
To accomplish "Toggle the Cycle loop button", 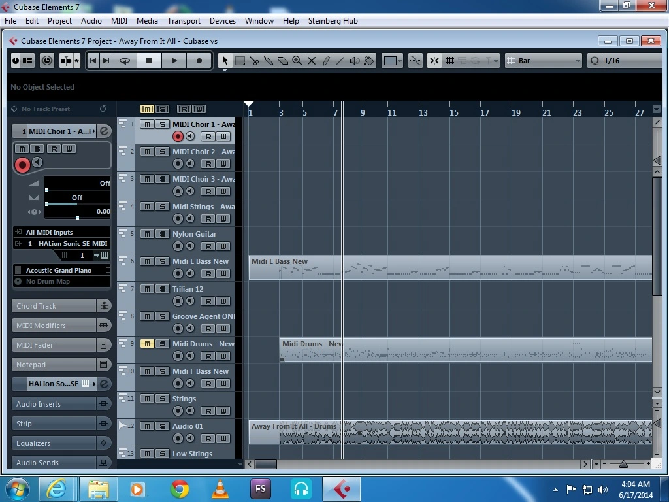I will coord(125,61).
